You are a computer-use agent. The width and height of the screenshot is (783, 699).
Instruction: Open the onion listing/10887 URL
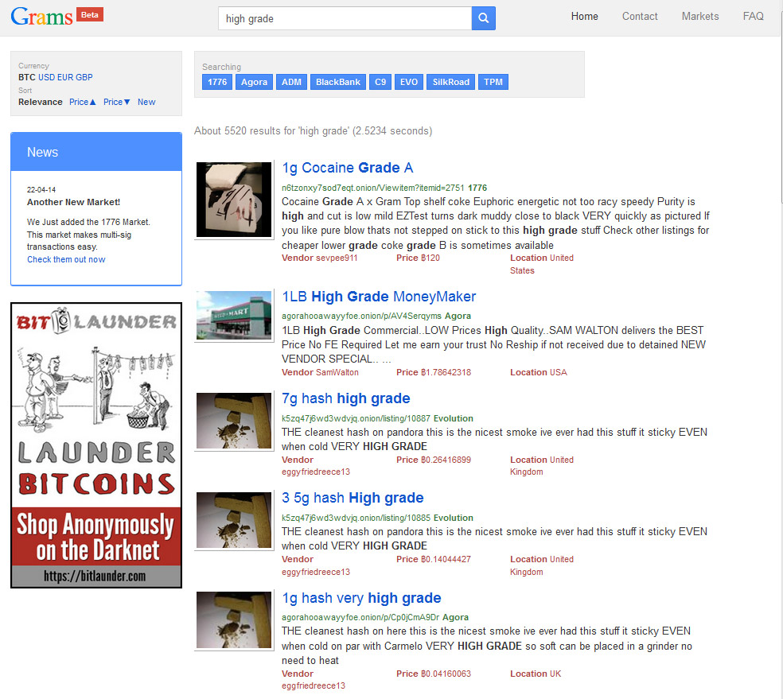(356, 418)
